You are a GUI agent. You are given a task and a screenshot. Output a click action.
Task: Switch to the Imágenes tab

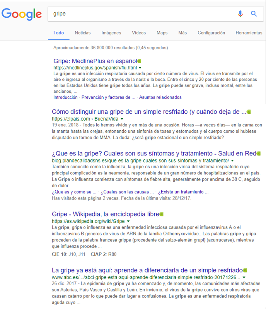click(111, 33)
